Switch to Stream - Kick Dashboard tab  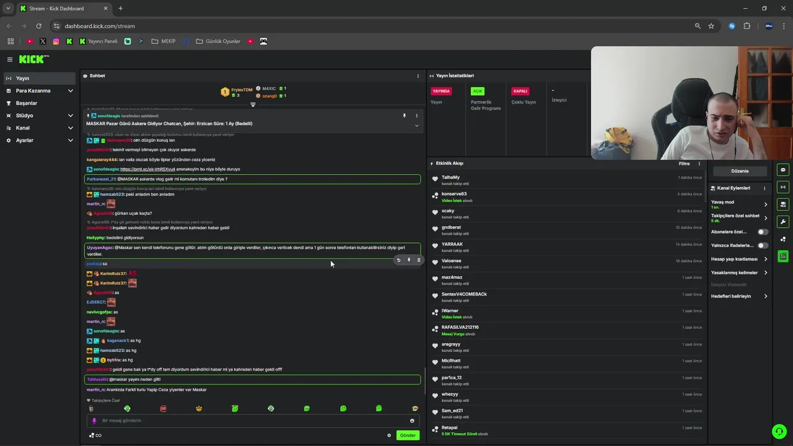(63, 9)
